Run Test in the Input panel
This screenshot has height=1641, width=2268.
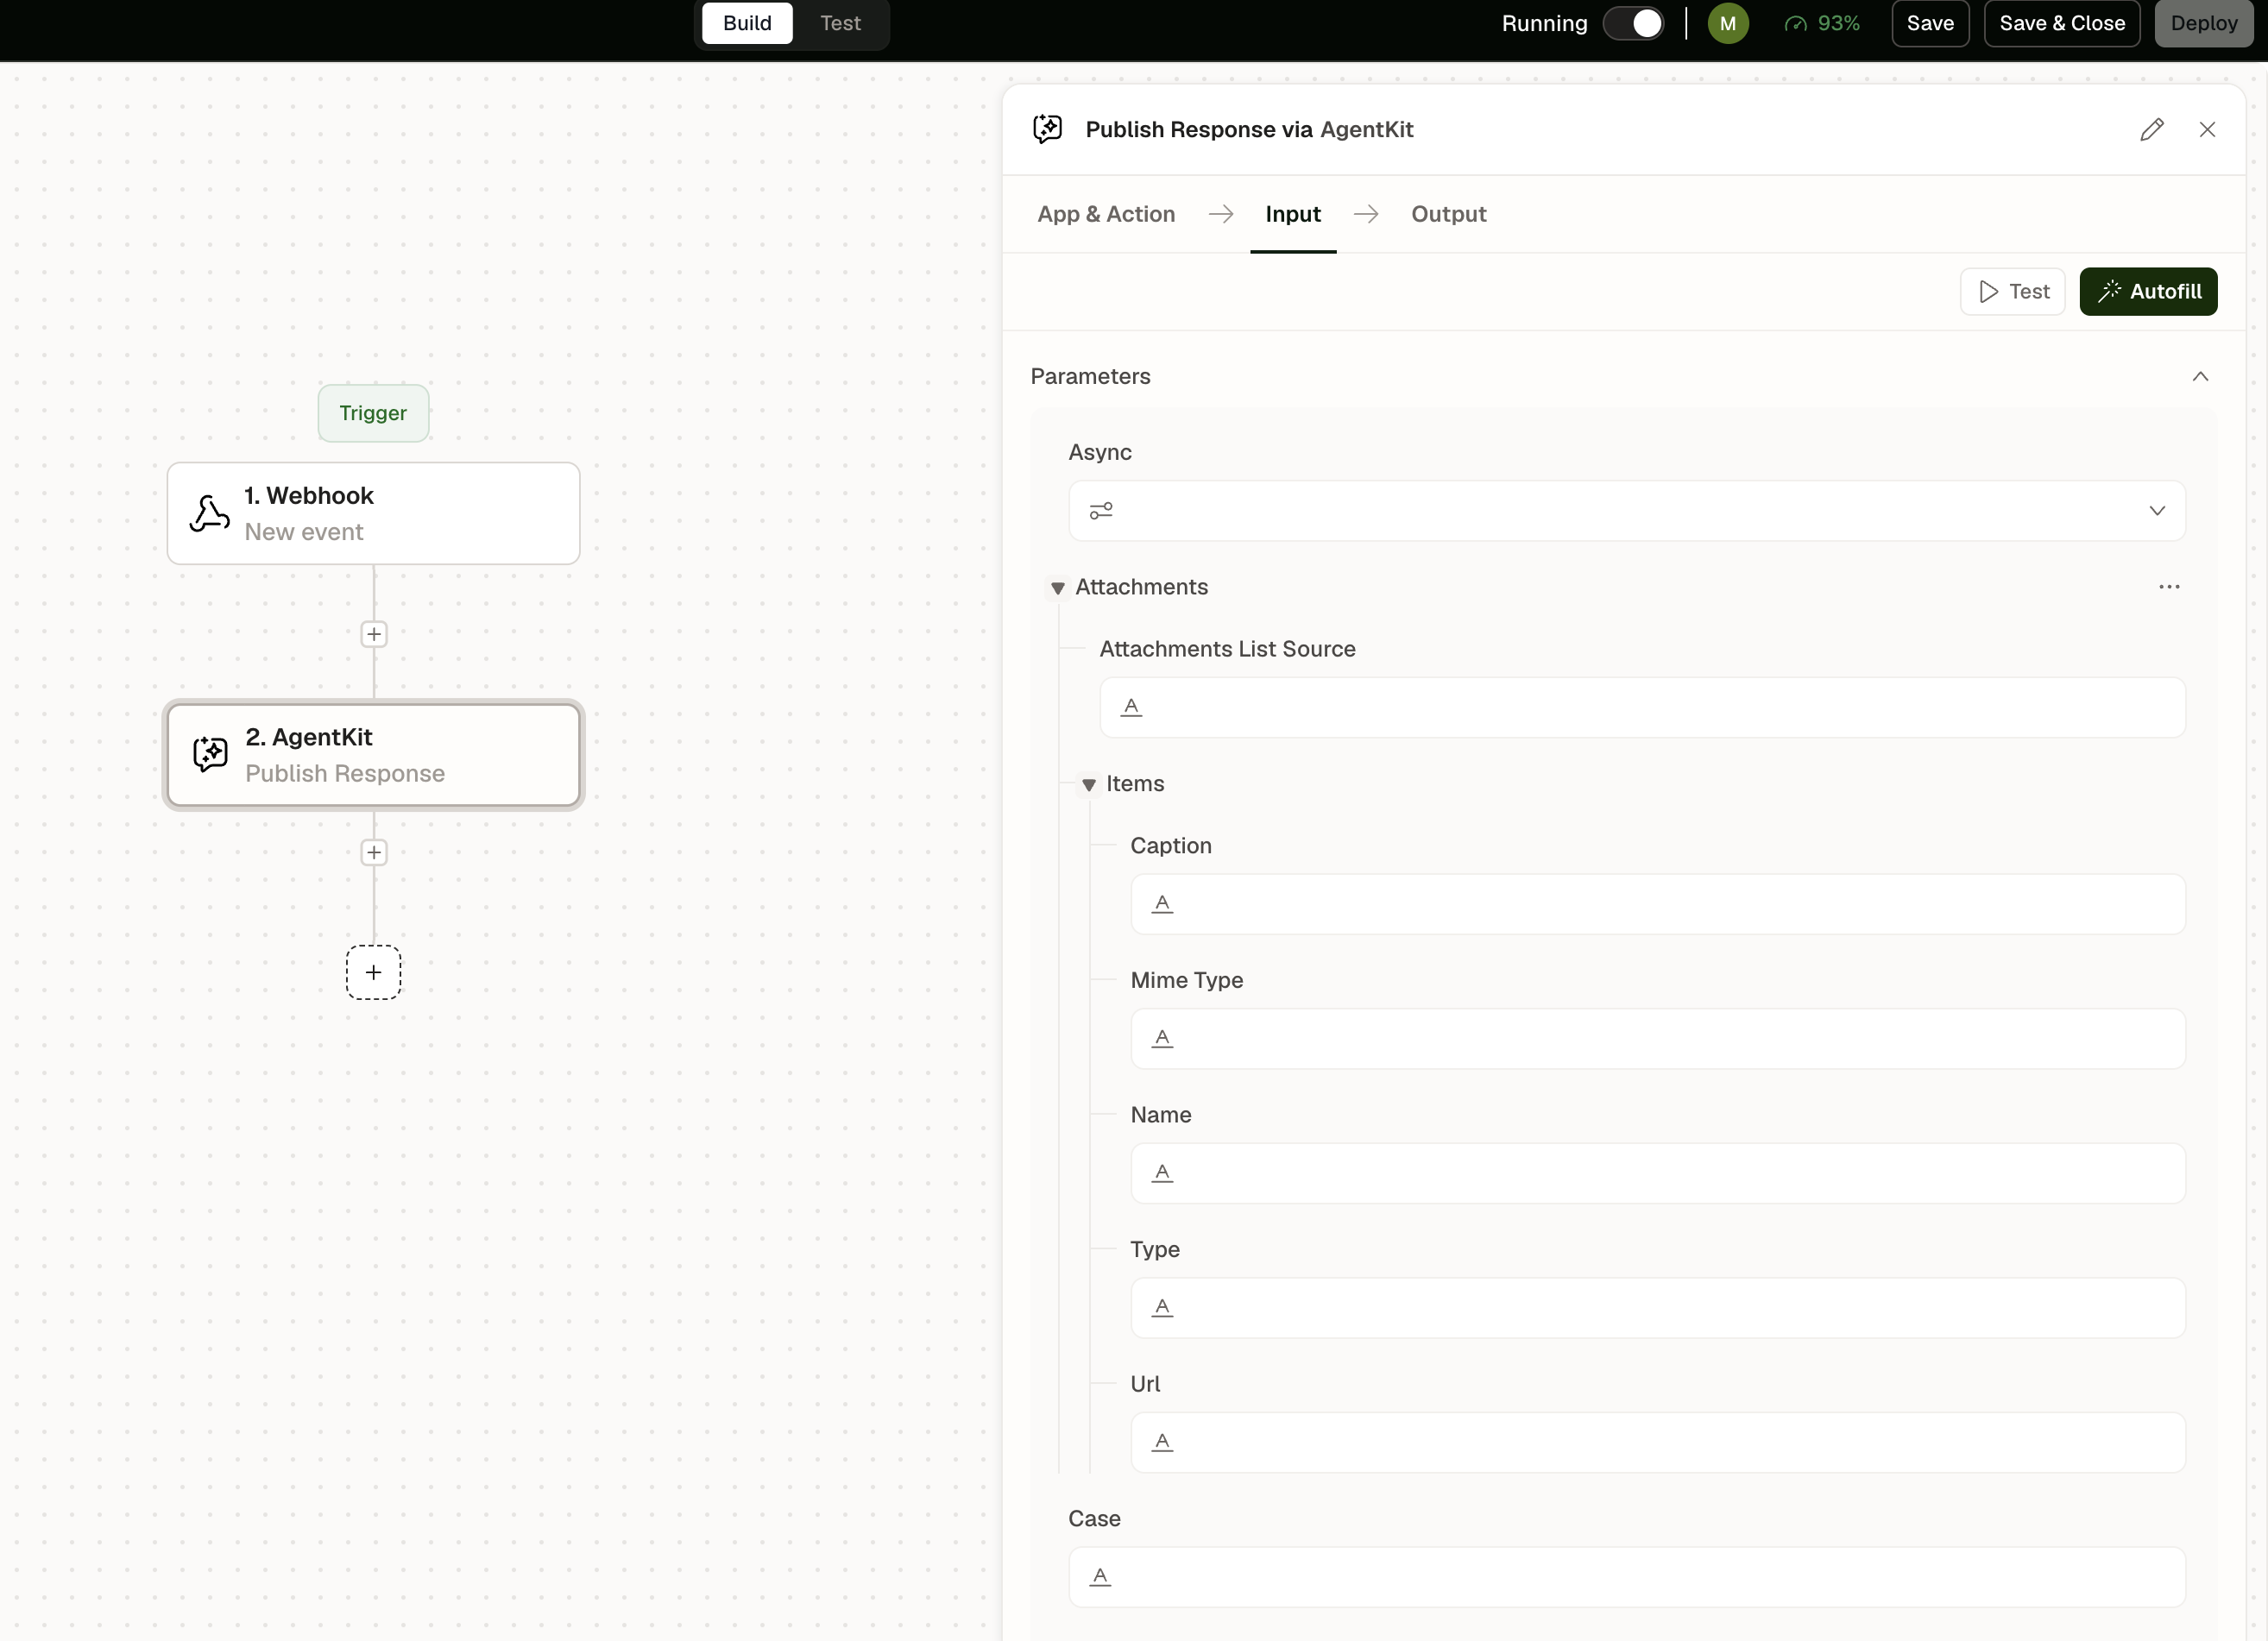(x=2012, y=292)
